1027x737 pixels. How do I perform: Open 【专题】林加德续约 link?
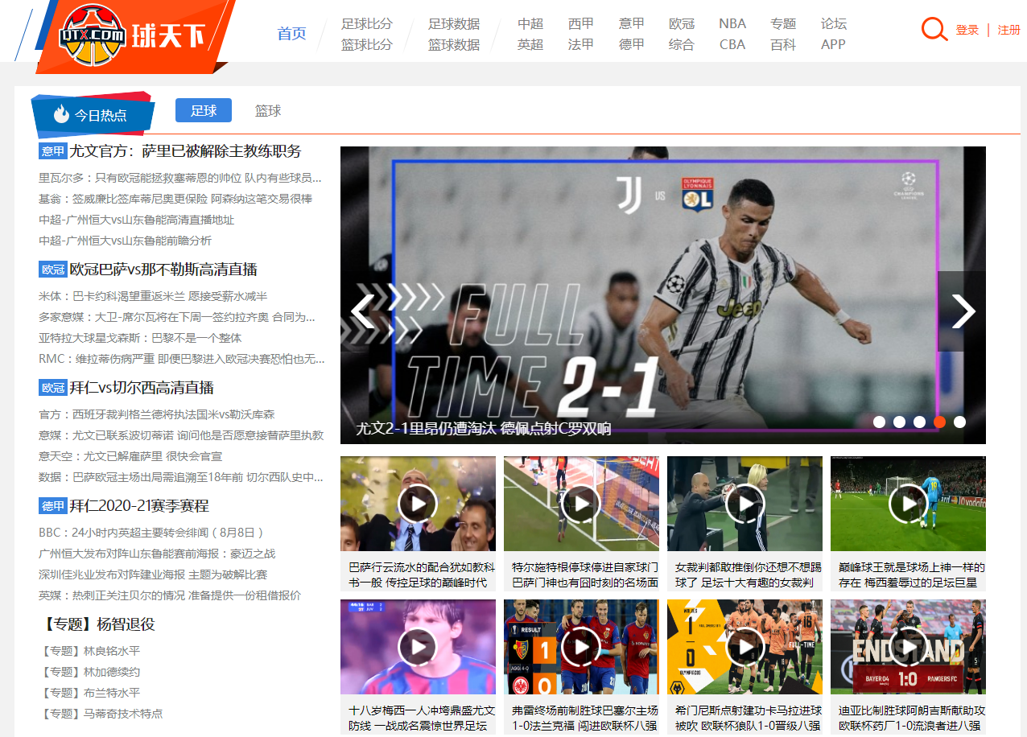click(89, 672)
